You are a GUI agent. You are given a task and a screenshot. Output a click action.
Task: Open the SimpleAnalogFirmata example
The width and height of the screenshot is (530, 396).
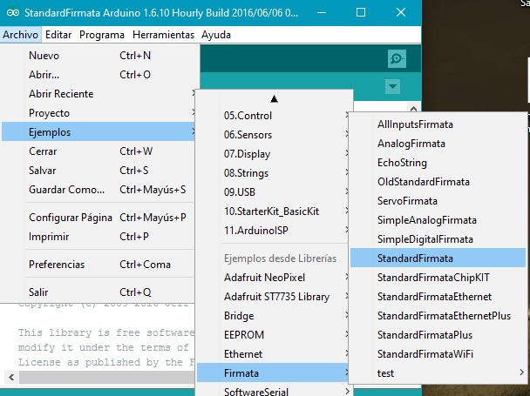pos(438,220)
